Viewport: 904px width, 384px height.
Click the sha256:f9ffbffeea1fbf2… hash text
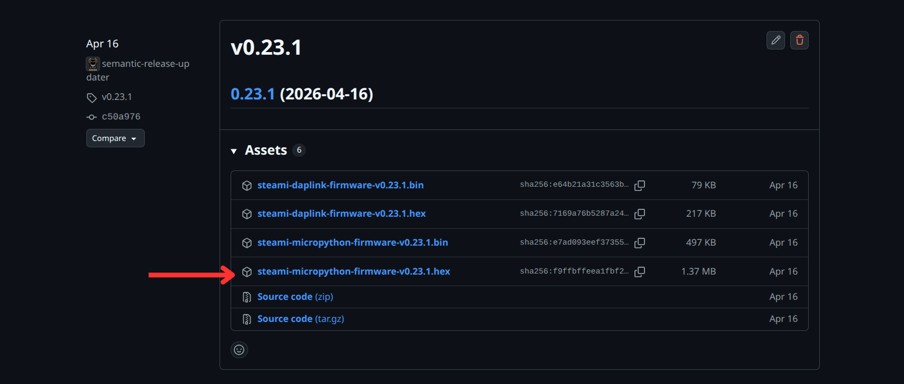pyautogui.click(x=574, y=271)
